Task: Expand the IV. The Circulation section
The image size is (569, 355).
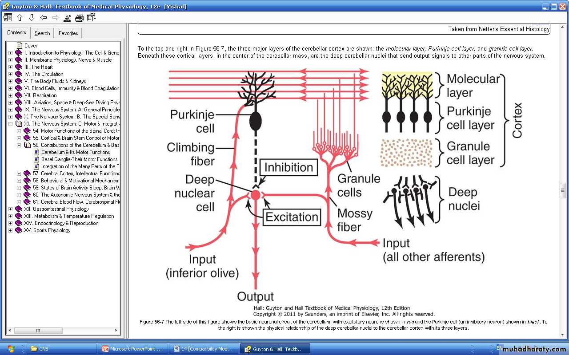Action: (x=11, y=74)
